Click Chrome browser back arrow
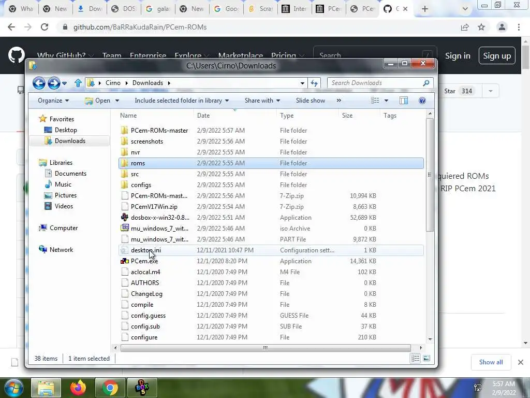This screenshot has height=398, width=530. point(11,27)
